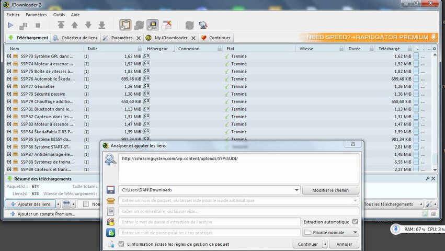Click Modifier le chemin button

[x=330, y=190]
